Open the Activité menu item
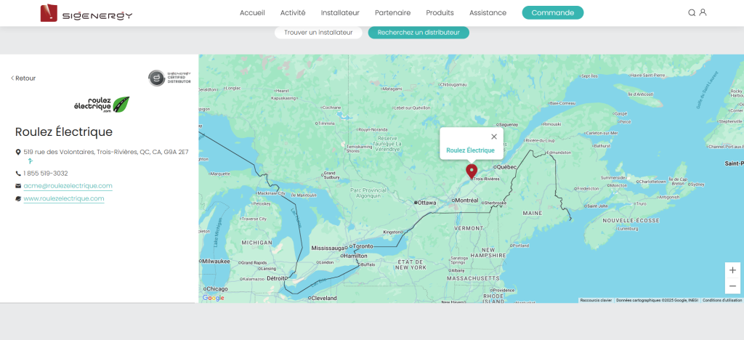The width and height of the screenshot is (744, 340). pyautogui.click(x=293, y=13)
